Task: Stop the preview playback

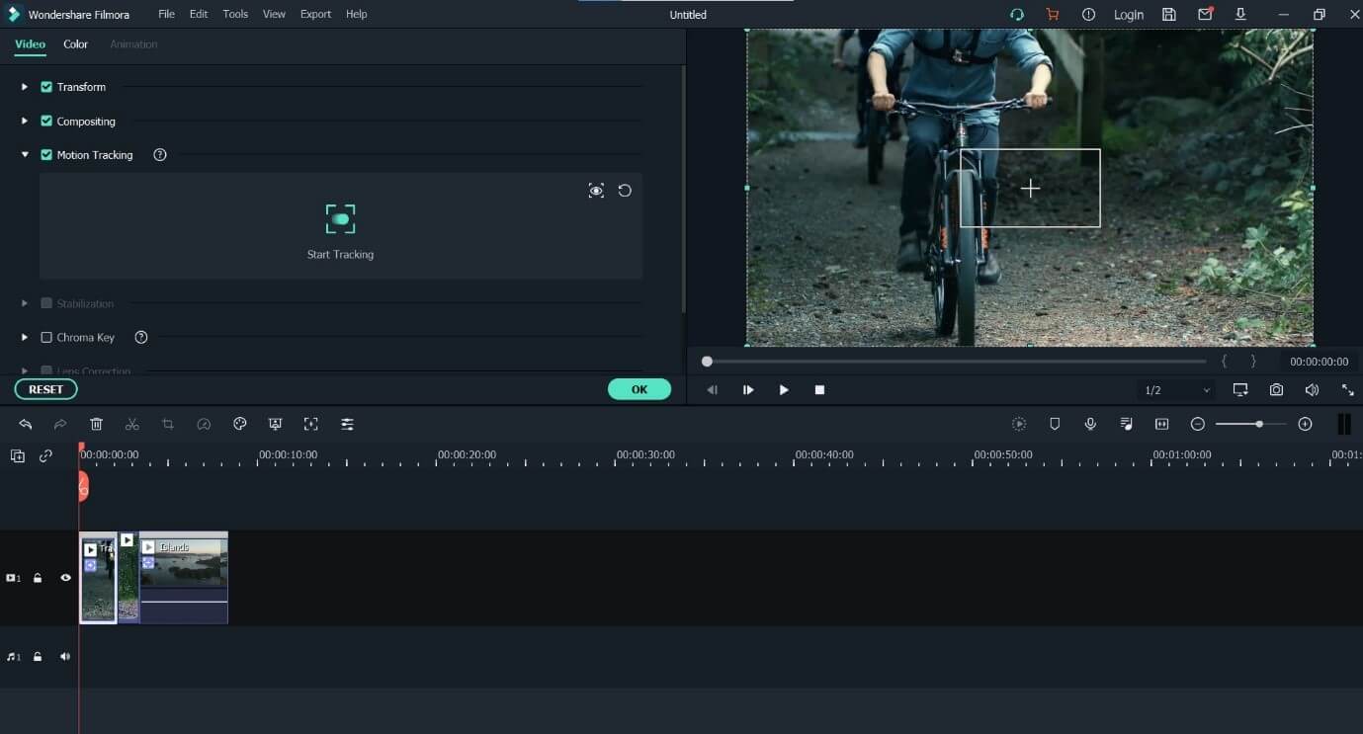Action: (819, 390)
